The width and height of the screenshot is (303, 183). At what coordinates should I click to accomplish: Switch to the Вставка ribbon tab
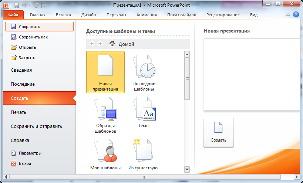(63, 15)
